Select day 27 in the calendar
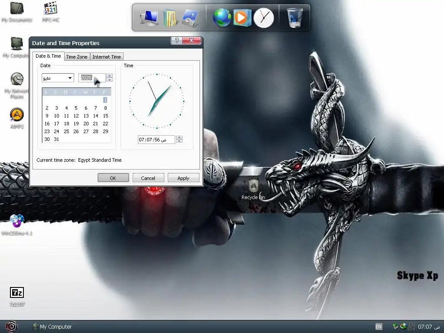Viewport: 444px width, 333px height. click(86, 131)
